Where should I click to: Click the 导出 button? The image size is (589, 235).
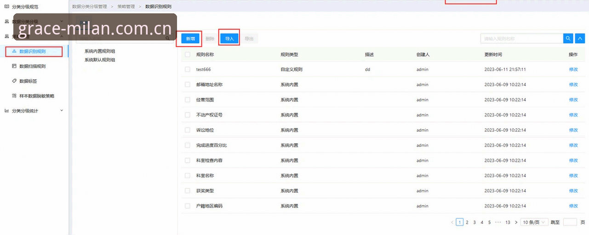point(249,39)
